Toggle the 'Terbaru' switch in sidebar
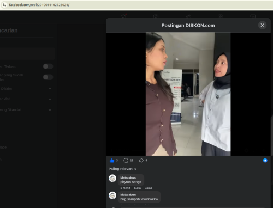The width and height of the screenshot is (273, 208). click(48, 66)
